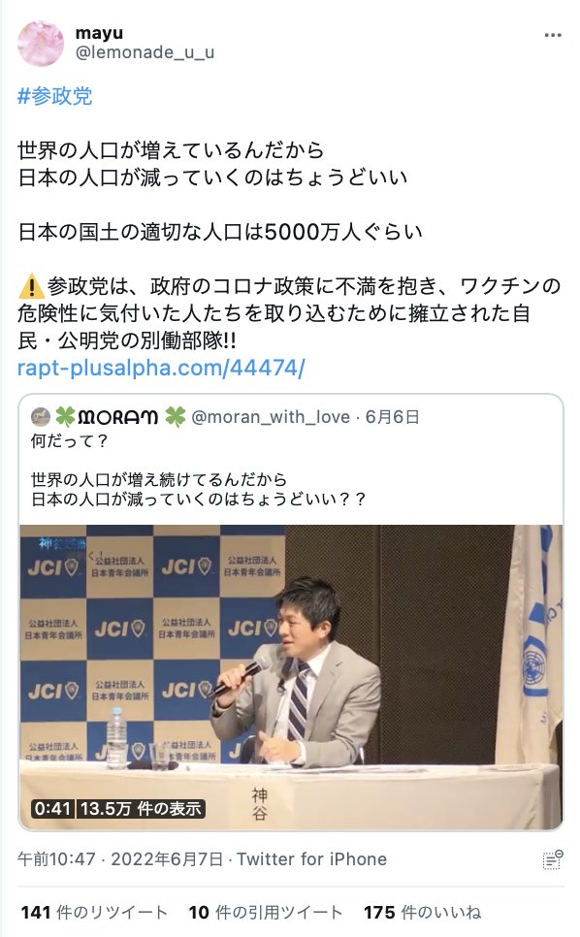The image size is (580, 937).
Task: Click the yellow warning emoji in tweet
Action: click(31, 286)
